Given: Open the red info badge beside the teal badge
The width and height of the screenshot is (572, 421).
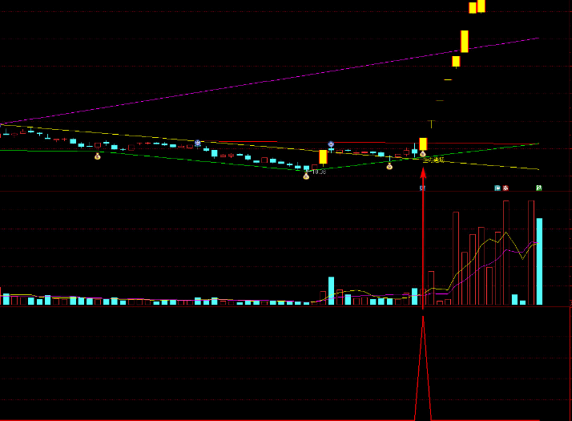Looking at the screenshot, I should [506, 188].
